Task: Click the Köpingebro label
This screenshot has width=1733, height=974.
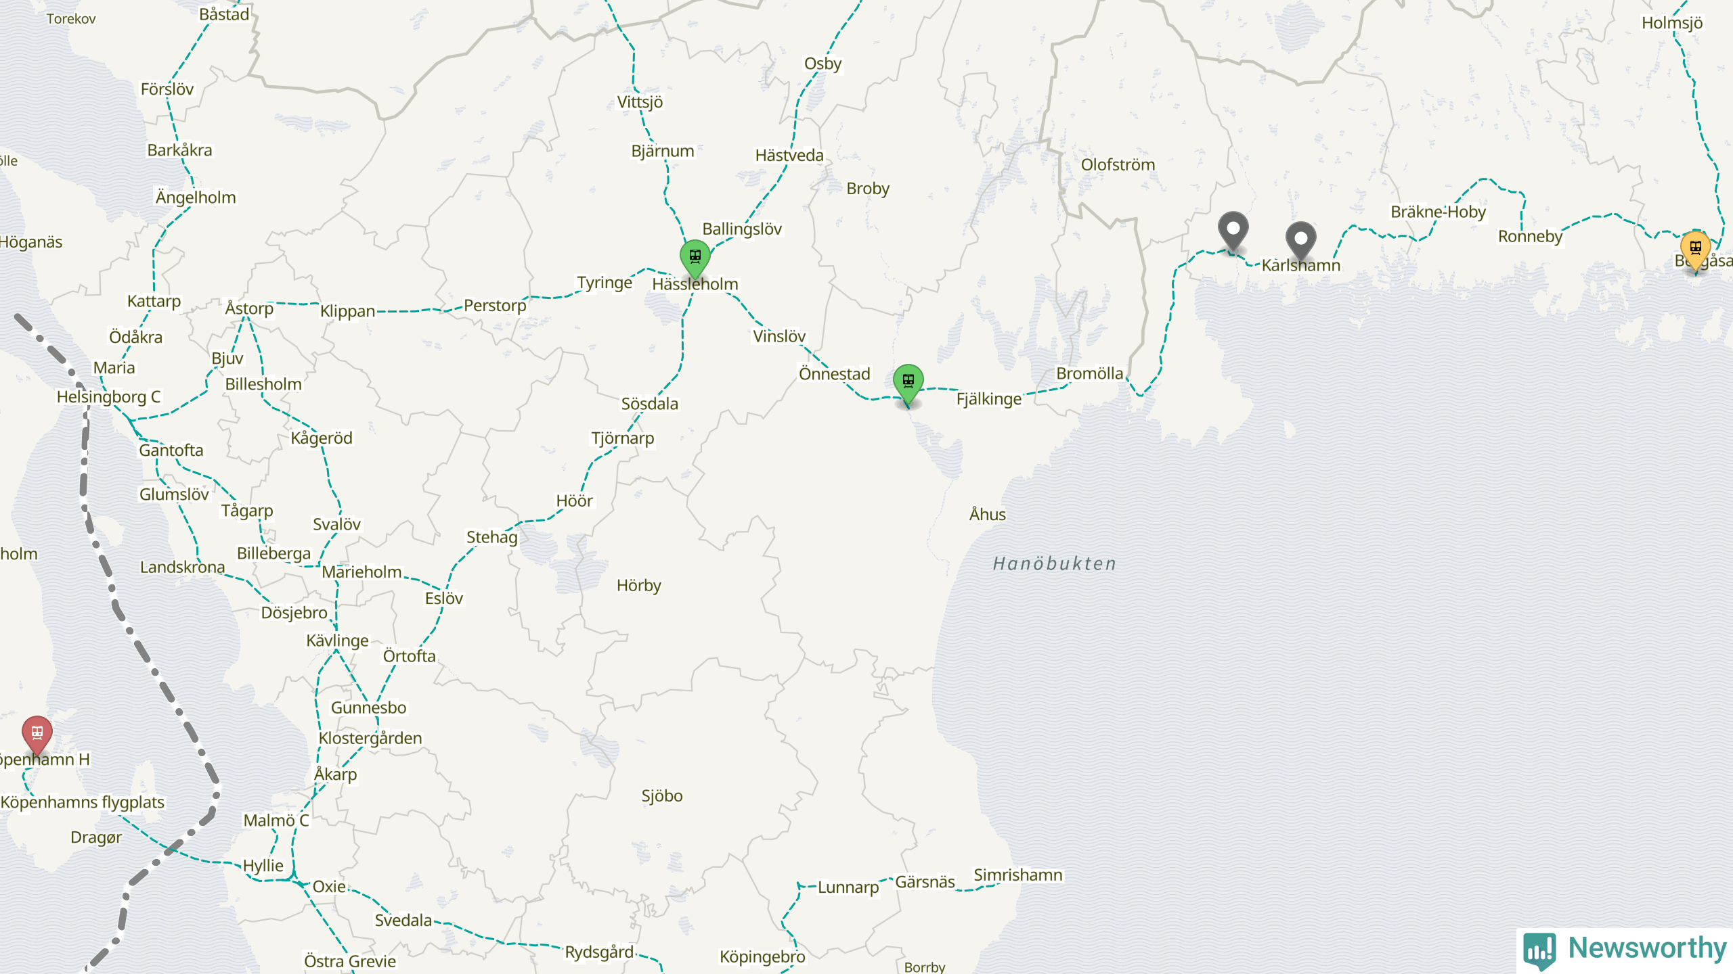Action: pyautogui.click(x=762, y=958)
